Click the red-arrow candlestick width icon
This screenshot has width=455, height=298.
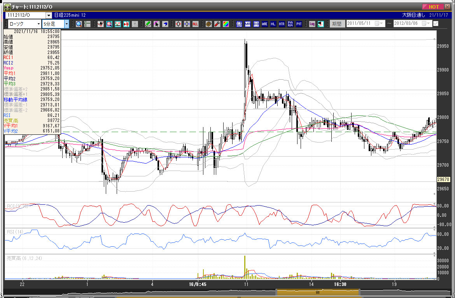(178, 24)
